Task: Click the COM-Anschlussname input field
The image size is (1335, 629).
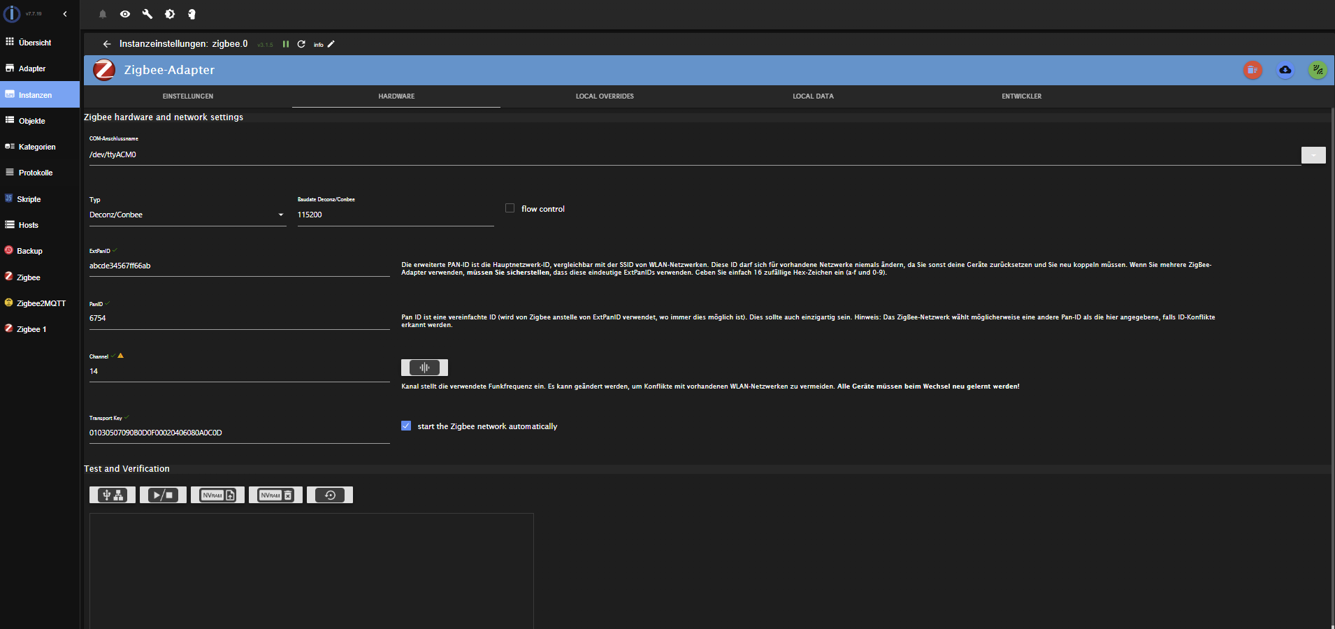Action: pyautogui.click(x=694, y=155)
